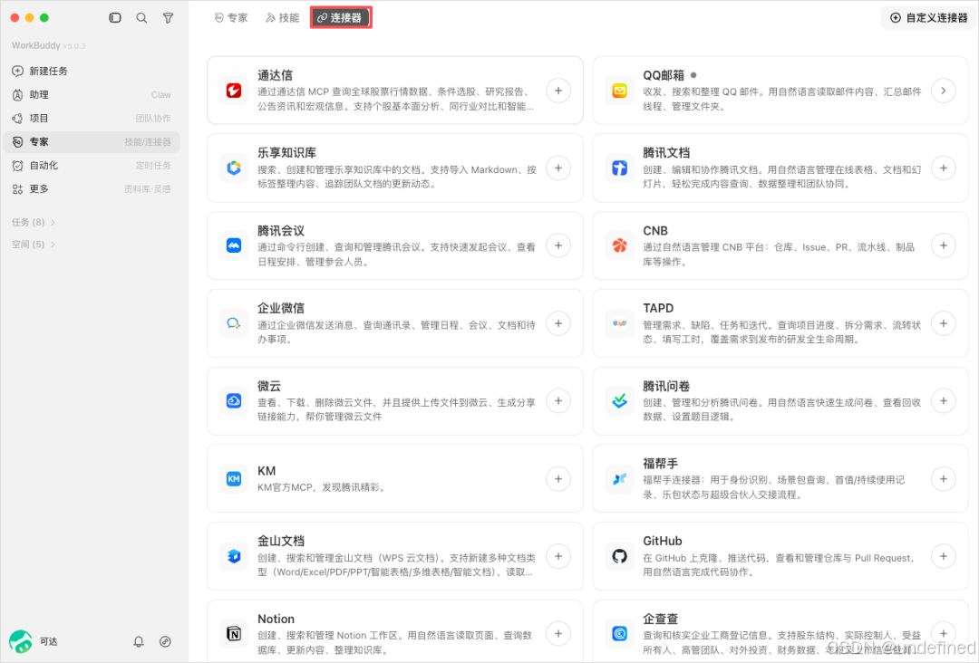Click the QQ邮箱 envelope logo

pyautogui.click(x=619, y=91)
